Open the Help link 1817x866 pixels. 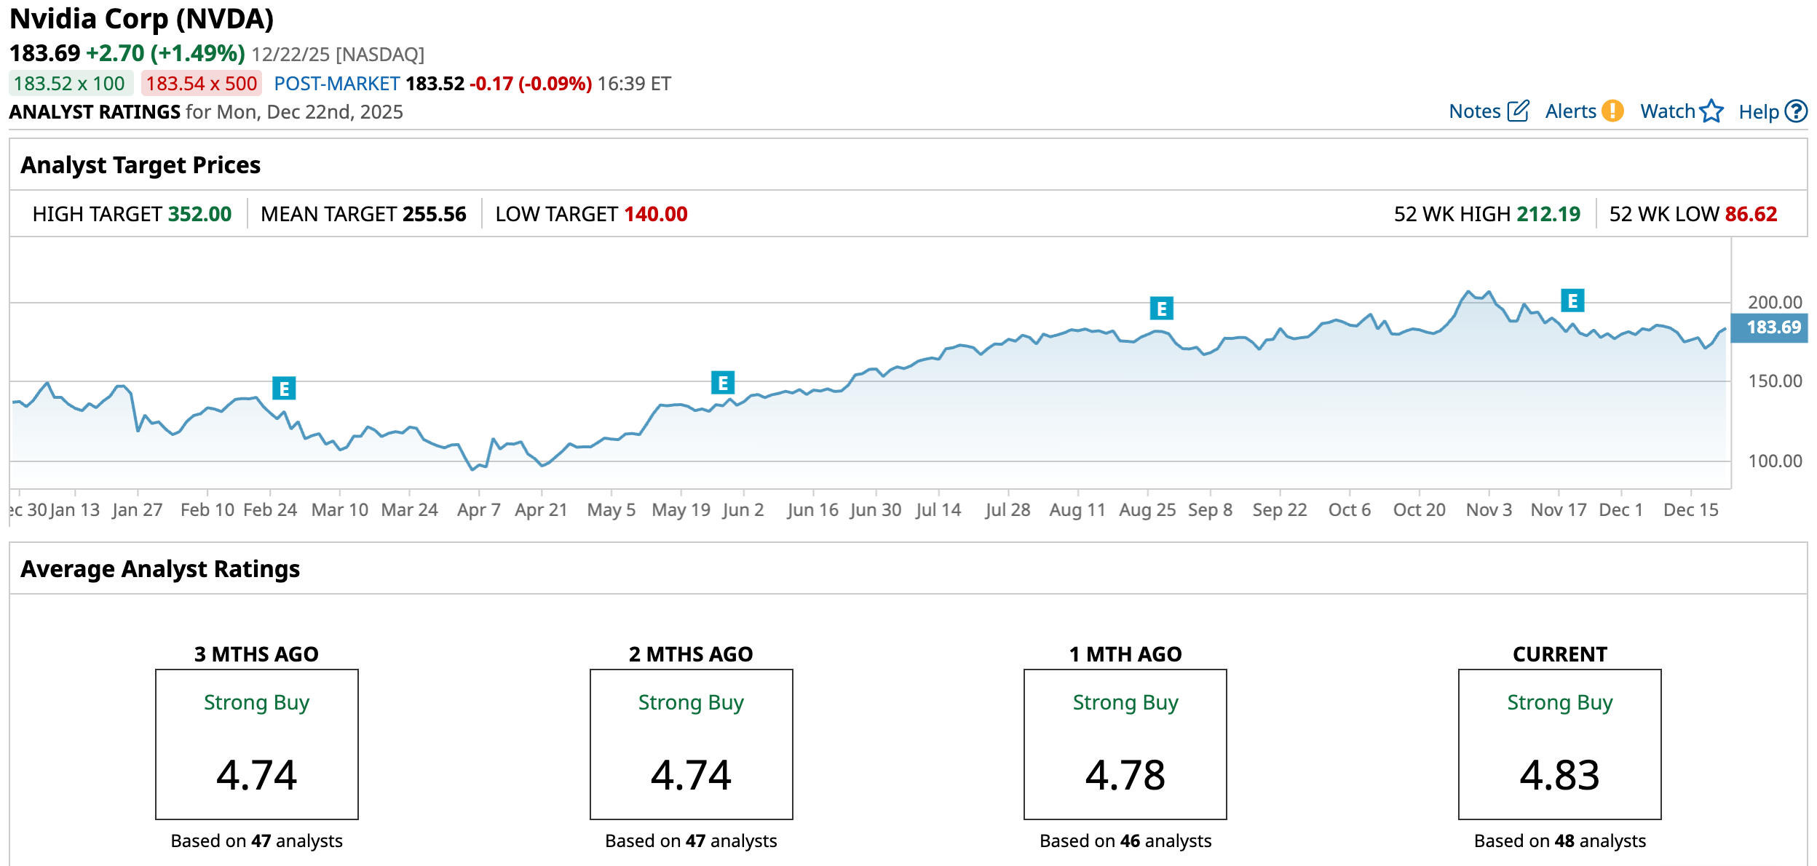point(1758,112)
